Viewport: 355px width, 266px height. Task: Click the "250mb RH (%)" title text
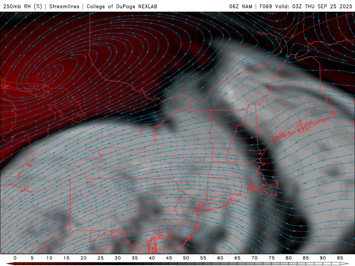tap(23, 7)
